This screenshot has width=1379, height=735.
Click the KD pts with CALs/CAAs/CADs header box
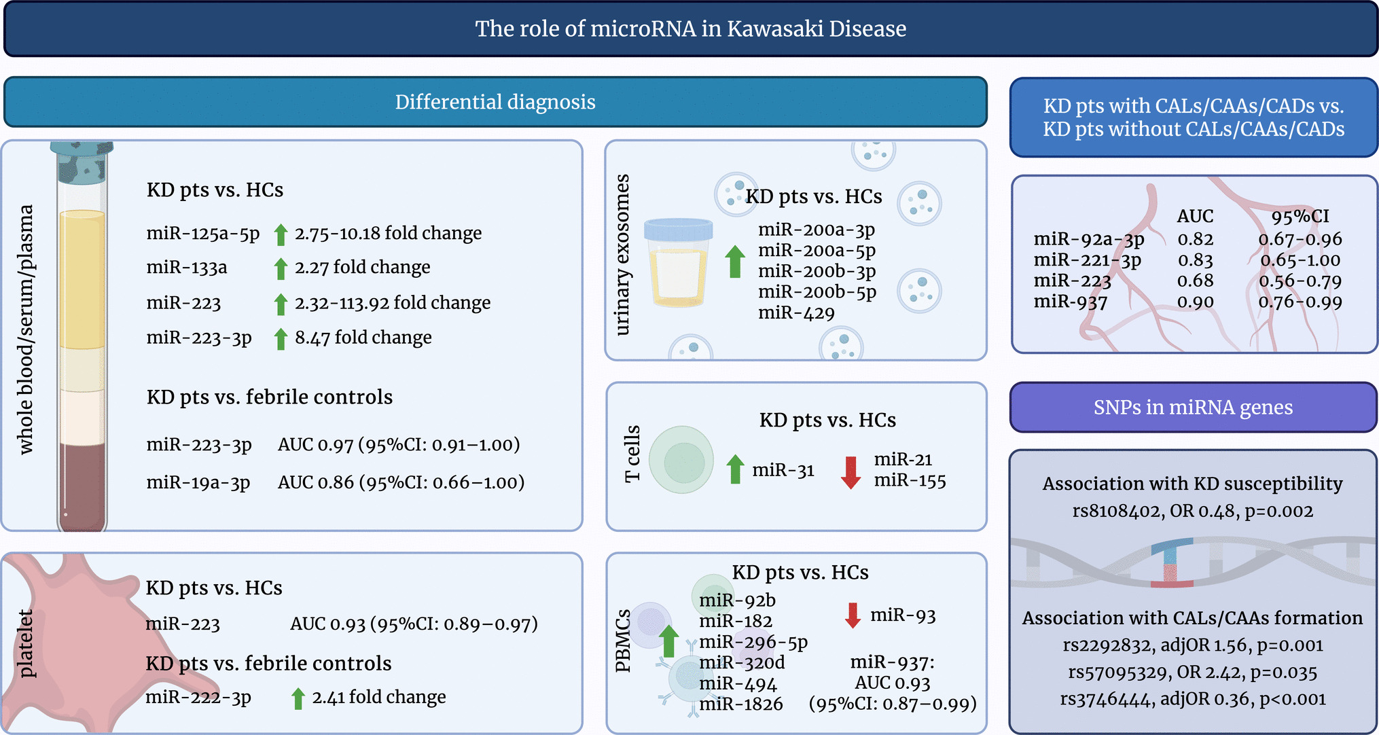(x=1194, y=118)
